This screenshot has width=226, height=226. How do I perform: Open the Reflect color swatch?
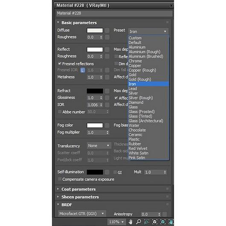(95, 49)
